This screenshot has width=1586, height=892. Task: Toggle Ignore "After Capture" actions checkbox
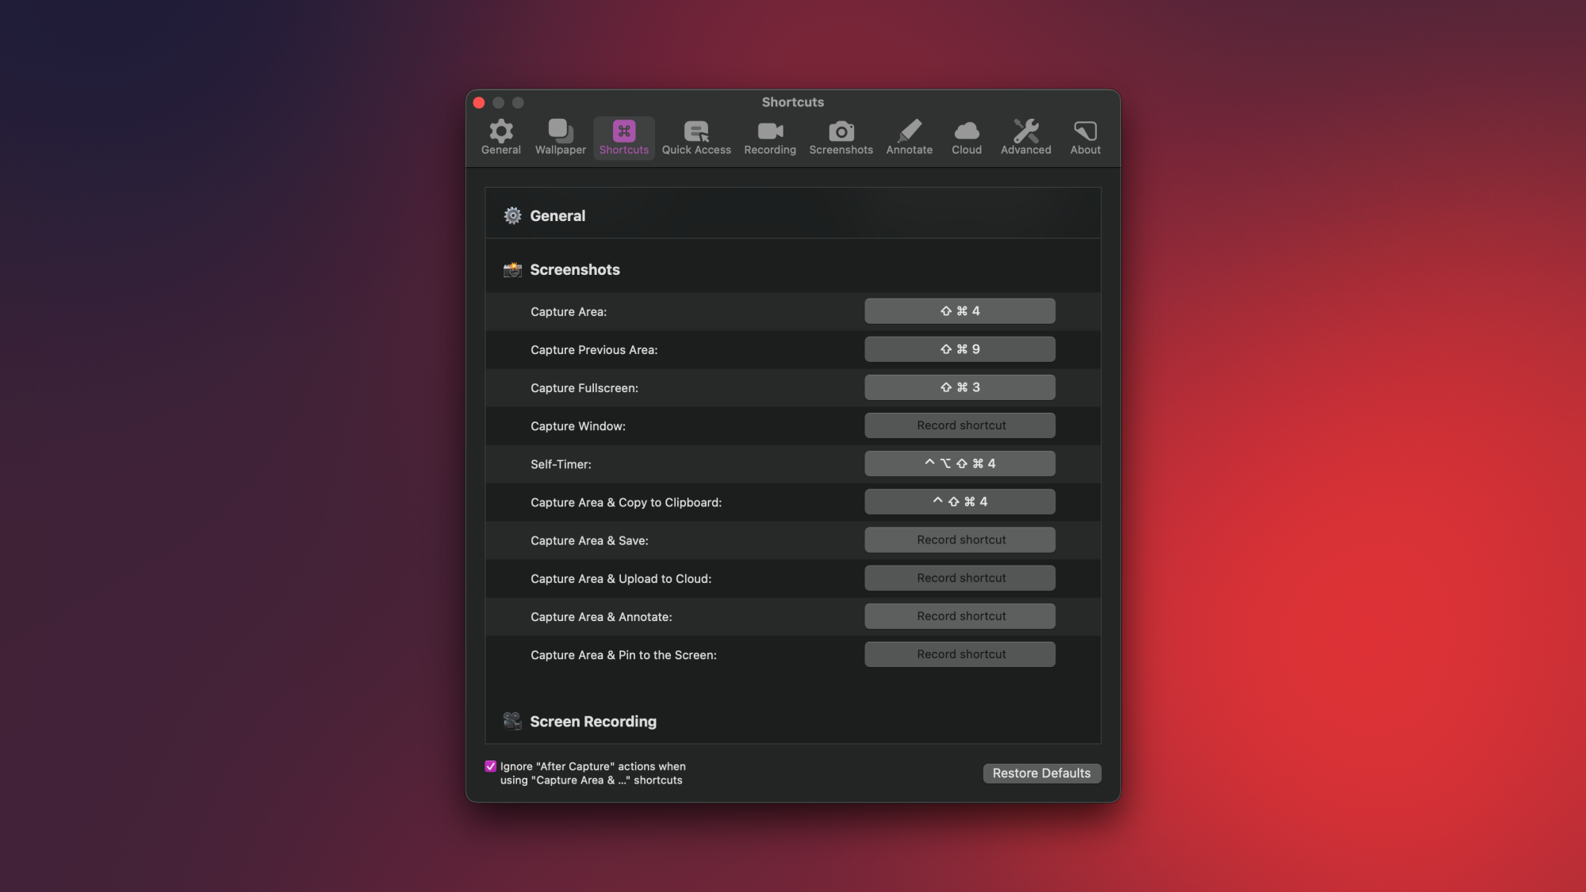pos(491,766)
